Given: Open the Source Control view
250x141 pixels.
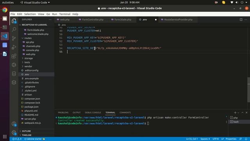Looking at the screenshot, I should (x=14, y=38).
